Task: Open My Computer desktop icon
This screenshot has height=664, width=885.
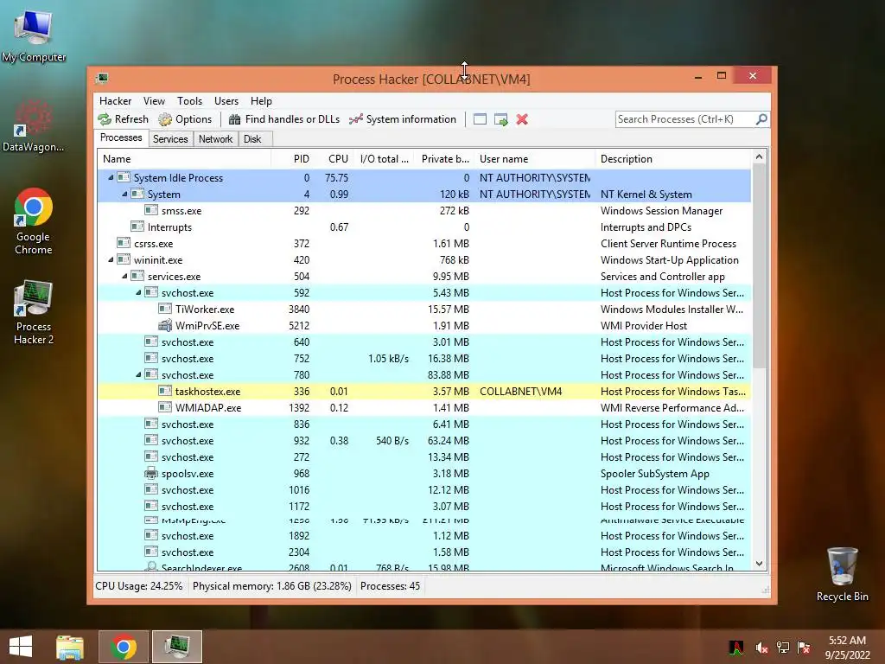Action: [34, 36]
